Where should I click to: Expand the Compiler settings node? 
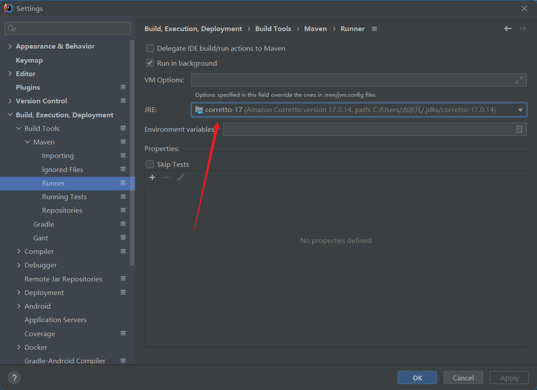pos(19,251)
